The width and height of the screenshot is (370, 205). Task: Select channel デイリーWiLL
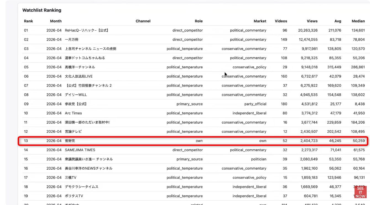tap(76, 95)
